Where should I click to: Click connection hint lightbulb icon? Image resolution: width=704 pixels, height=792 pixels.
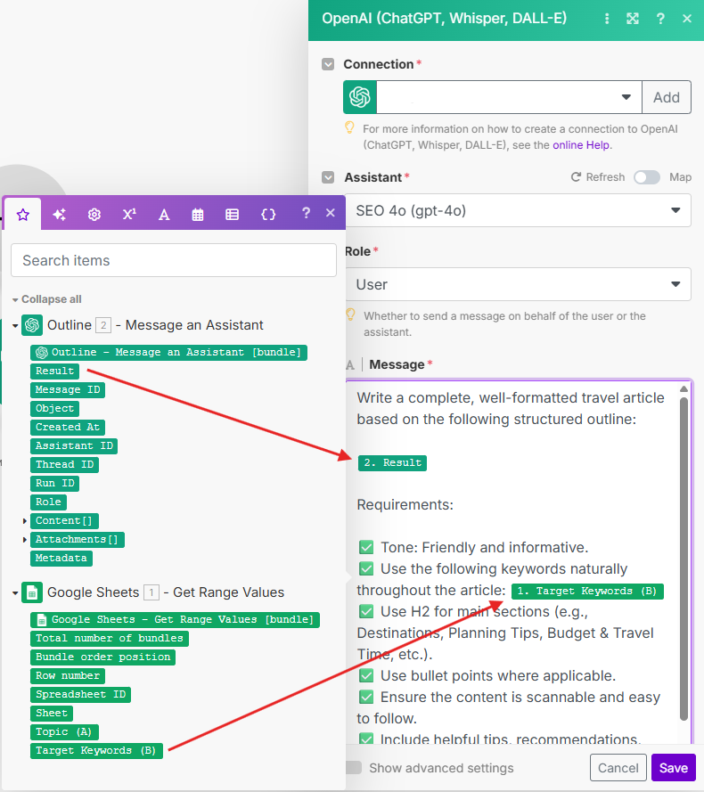[x=349, y=127]
